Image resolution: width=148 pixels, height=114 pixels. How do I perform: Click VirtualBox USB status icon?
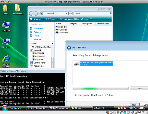point(121,112)
